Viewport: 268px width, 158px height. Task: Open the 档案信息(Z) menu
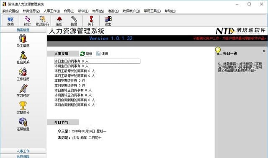pos(31,11)
